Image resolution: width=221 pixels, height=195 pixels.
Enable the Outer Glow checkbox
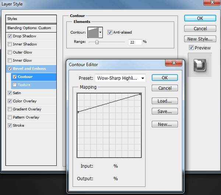10,52
